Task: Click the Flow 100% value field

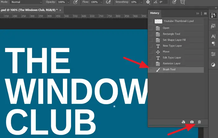Action: tap(94, 2)
